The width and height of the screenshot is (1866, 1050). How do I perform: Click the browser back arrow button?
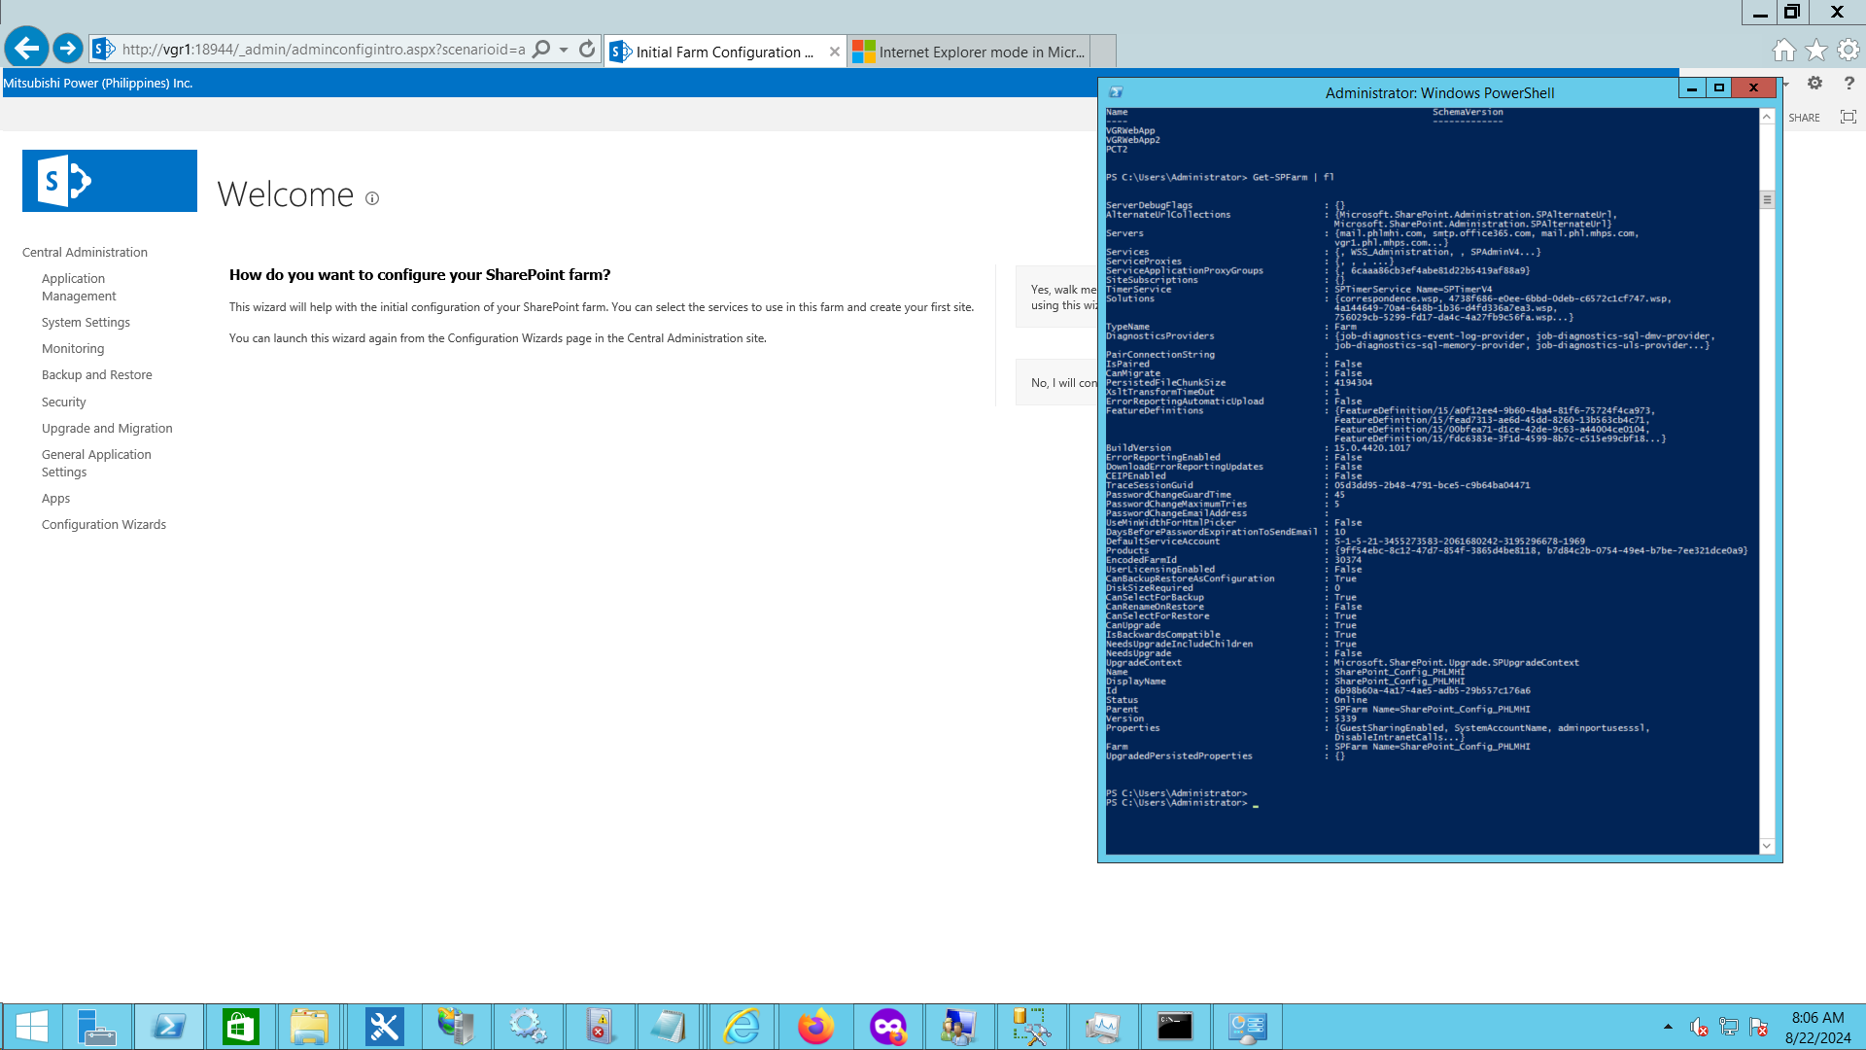point(26,48)
